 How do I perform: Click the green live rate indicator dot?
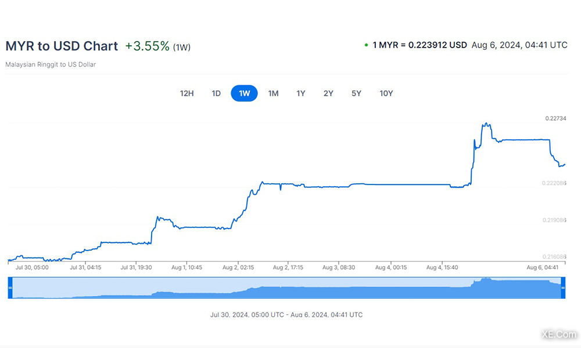pyautogui.click(x=366, y=45)
